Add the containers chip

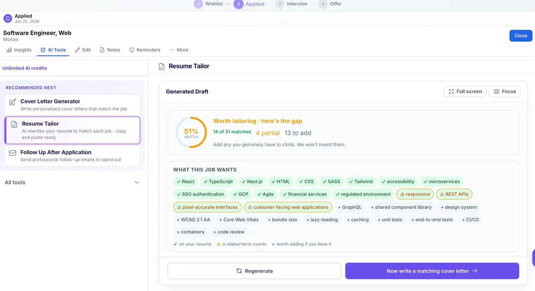190,232
